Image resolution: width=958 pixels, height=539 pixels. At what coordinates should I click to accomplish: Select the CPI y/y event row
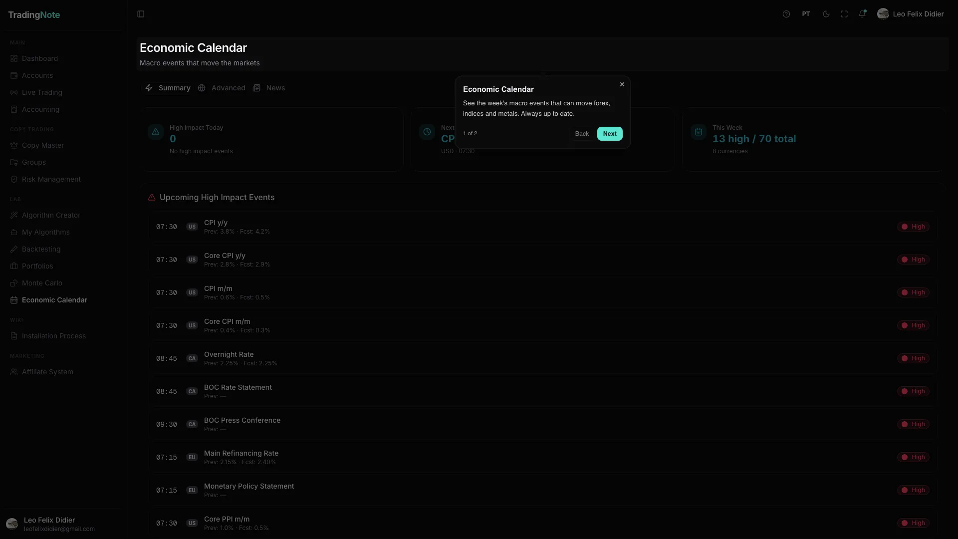pos(542,227)
